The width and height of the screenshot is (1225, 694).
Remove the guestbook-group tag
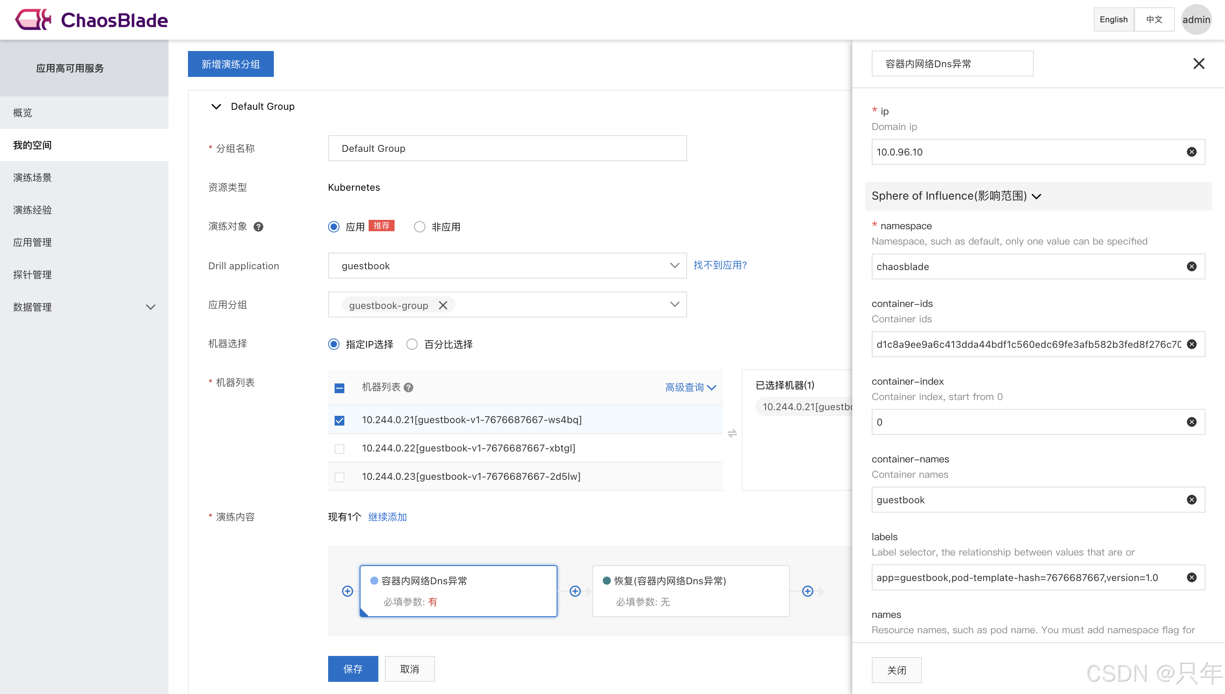pyautogui.click(x=443, y=305)
